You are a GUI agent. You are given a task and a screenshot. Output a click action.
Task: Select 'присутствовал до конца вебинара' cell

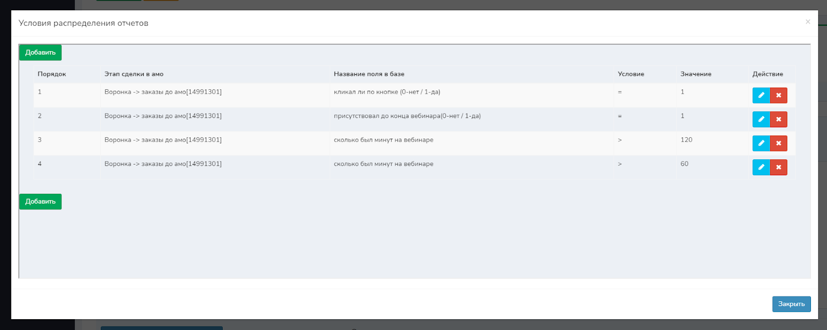[407, 116]
